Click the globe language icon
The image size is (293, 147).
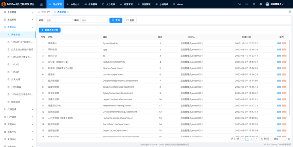tap(261, 4)
